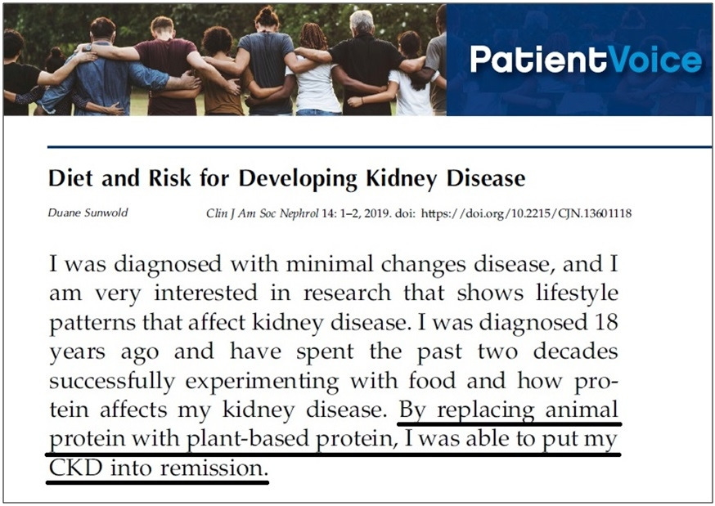Click the journal citation Clin J Am Soc Nephrol
This screenshot has width=715, height=506.
(263, 213)
